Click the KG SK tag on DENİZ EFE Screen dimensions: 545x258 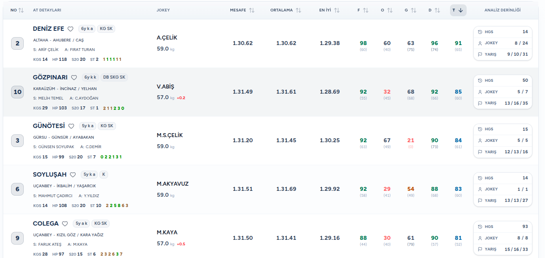(x=106, y=29)
